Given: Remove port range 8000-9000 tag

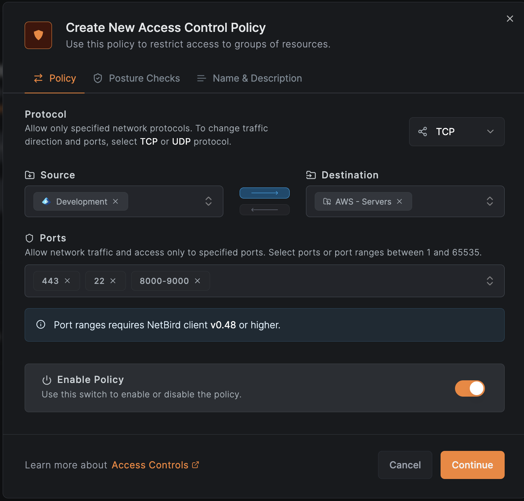Looking at the screenshot, I should point(198,281).
